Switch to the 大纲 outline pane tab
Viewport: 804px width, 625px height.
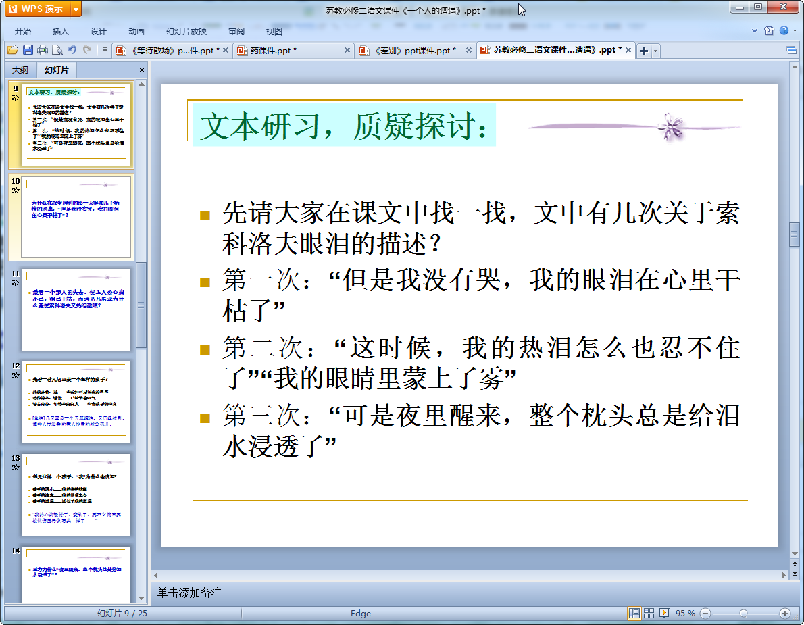click(x=20, y=70)
